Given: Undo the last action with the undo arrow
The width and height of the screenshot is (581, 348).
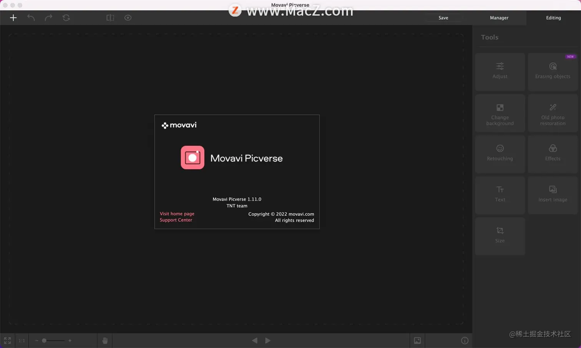Looking at the screenshot, I should coord(31,18).
